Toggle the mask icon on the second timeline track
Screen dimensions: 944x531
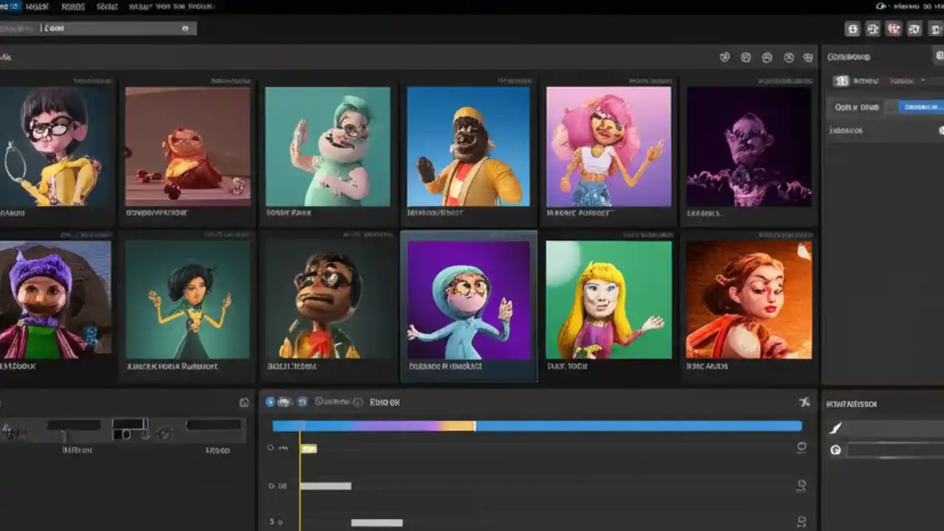(x=800, y=485)
